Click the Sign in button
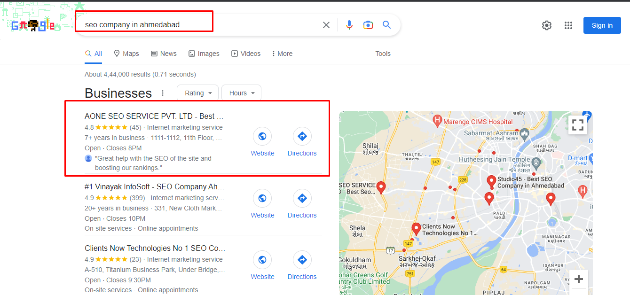630x295 pixels. pos(602,25)
